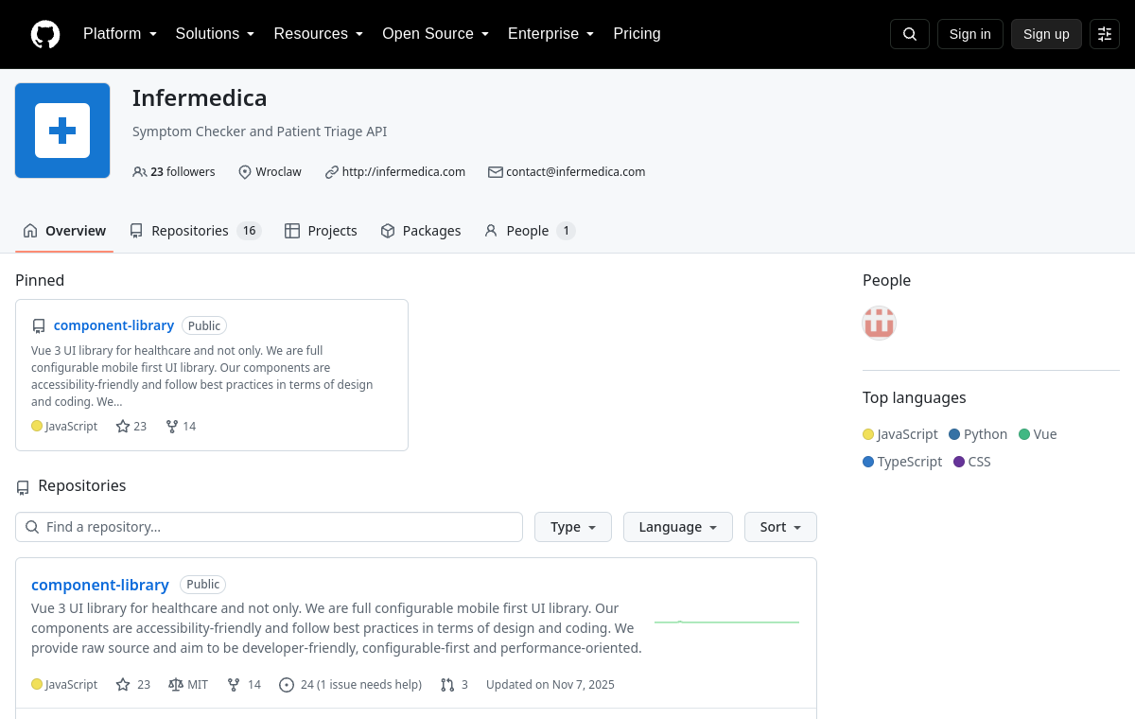Open the issues icon showing 24
Viewport: 1135px width, 719px height.
287,685
